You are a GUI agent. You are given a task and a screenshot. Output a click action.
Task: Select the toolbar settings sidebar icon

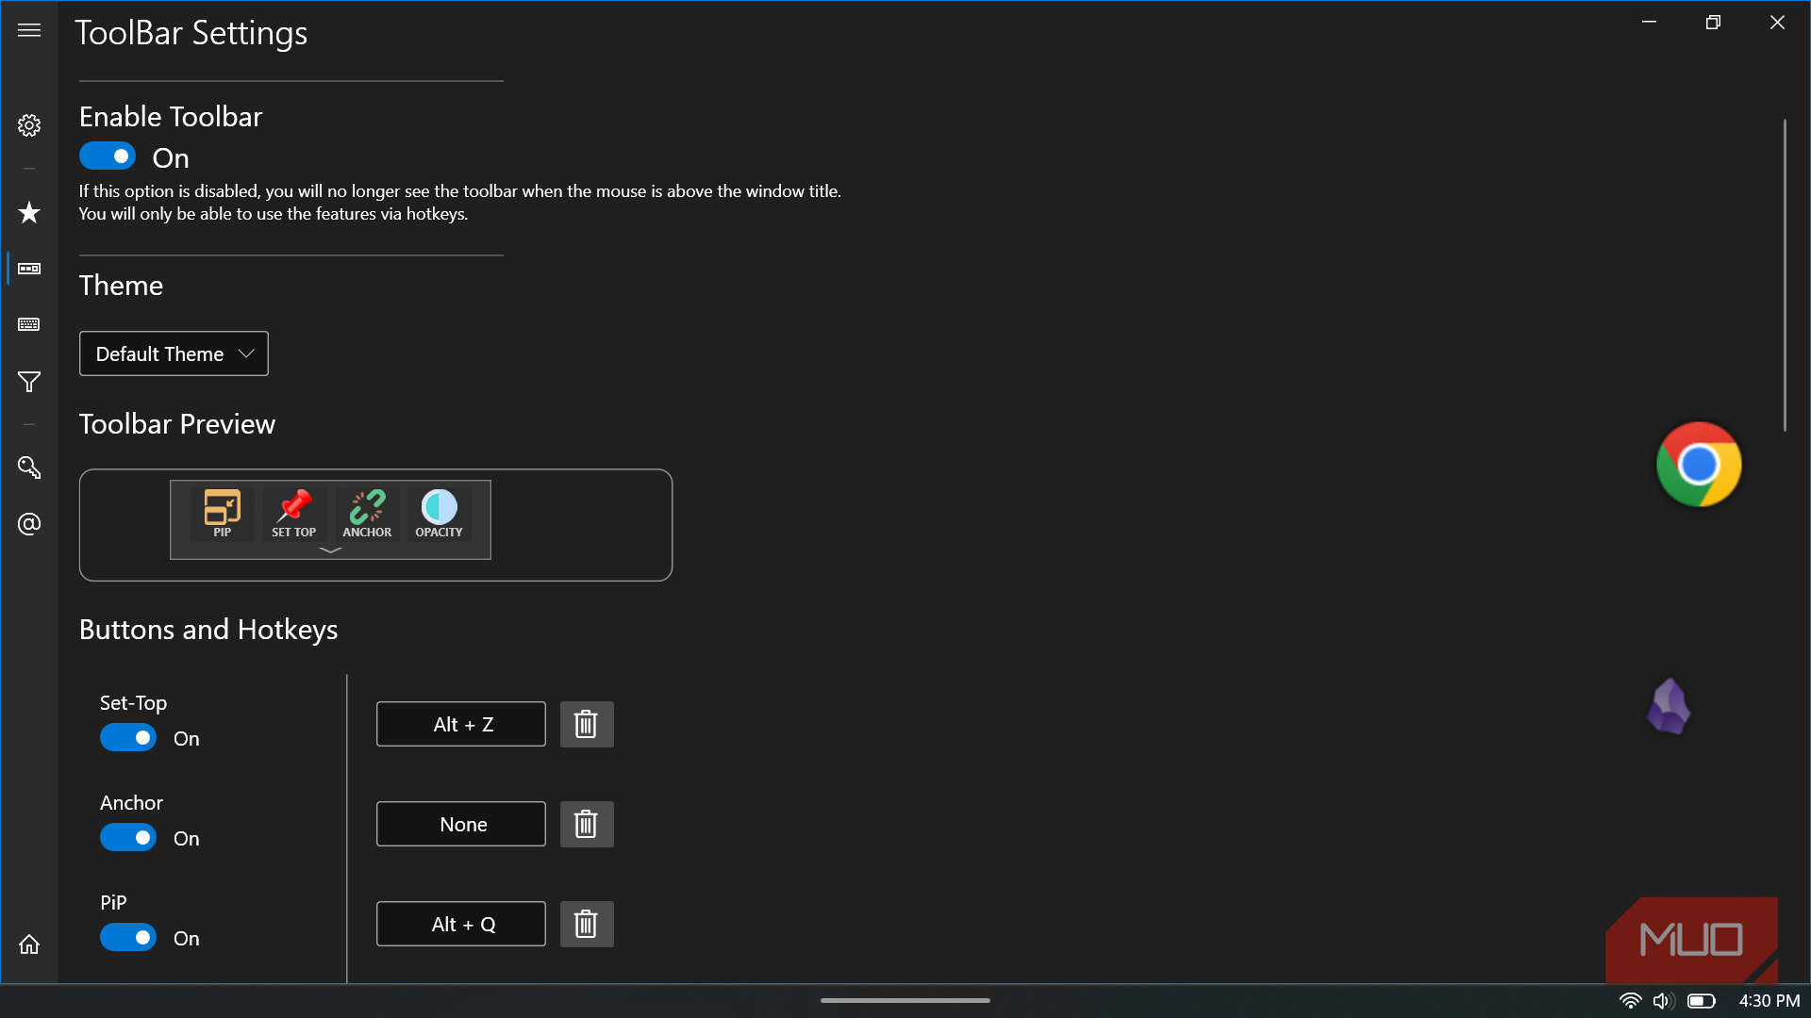[x=29, y=269]
